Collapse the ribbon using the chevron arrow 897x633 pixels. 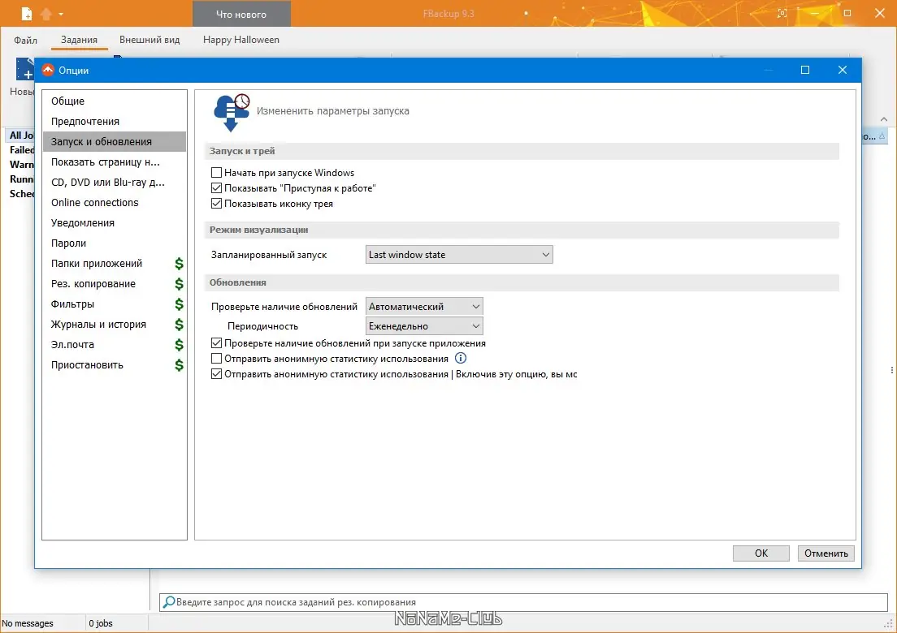click(884, 119)
